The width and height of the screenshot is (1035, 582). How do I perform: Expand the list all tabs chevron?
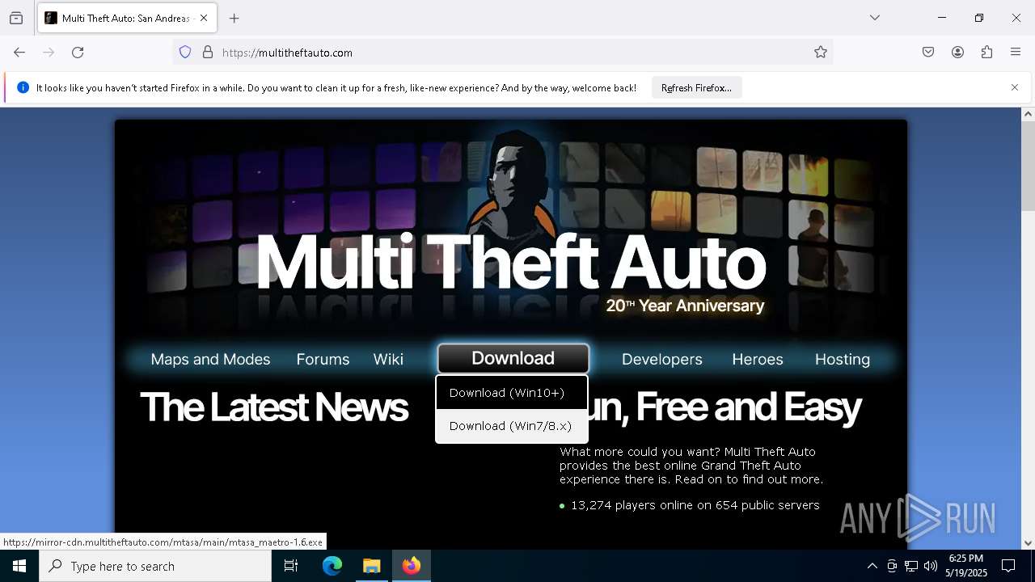click(x=875, y=18)
